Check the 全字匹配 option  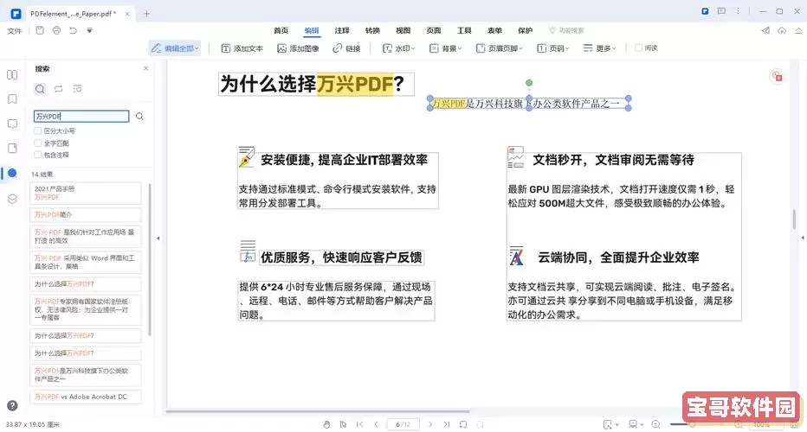(x=37, y=143)
